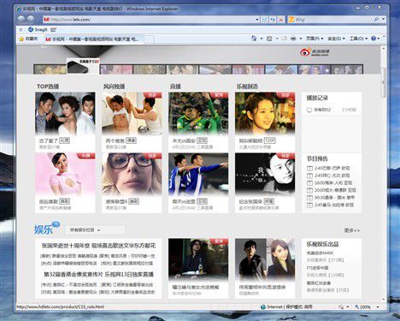Click the monitor icon in 播放记录 entry
The height and width of the screenshot is (321, 400).
pyautogui.click(x=309, y=110)
